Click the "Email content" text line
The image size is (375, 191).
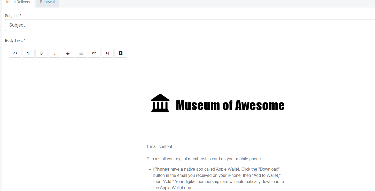tap(160, 147)
